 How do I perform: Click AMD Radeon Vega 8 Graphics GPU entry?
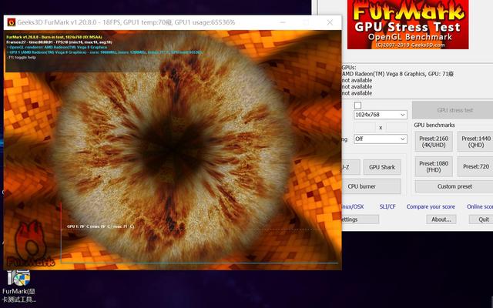(397, 74)
